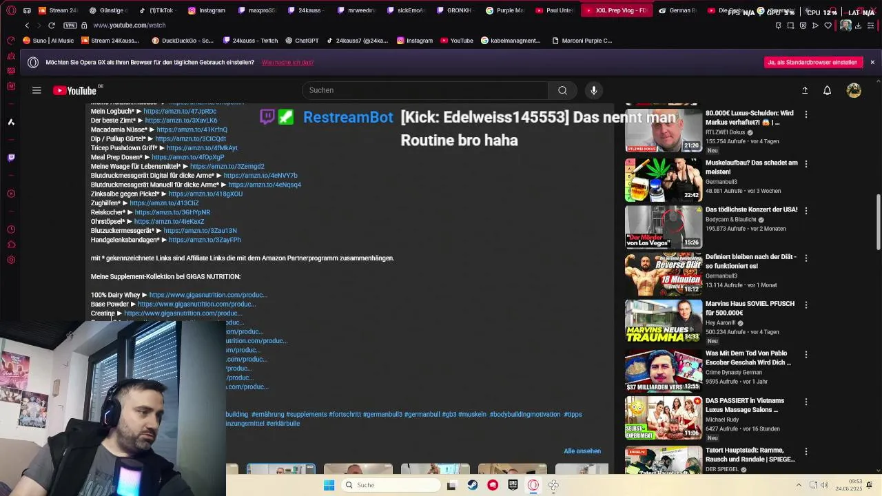
Task: Open options menu for "Definiert bleiben nach der Diät"
Action: (806, 258)
